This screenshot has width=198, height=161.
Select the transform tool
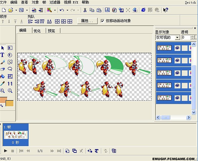pyautogui.click(x=10, y=76)
